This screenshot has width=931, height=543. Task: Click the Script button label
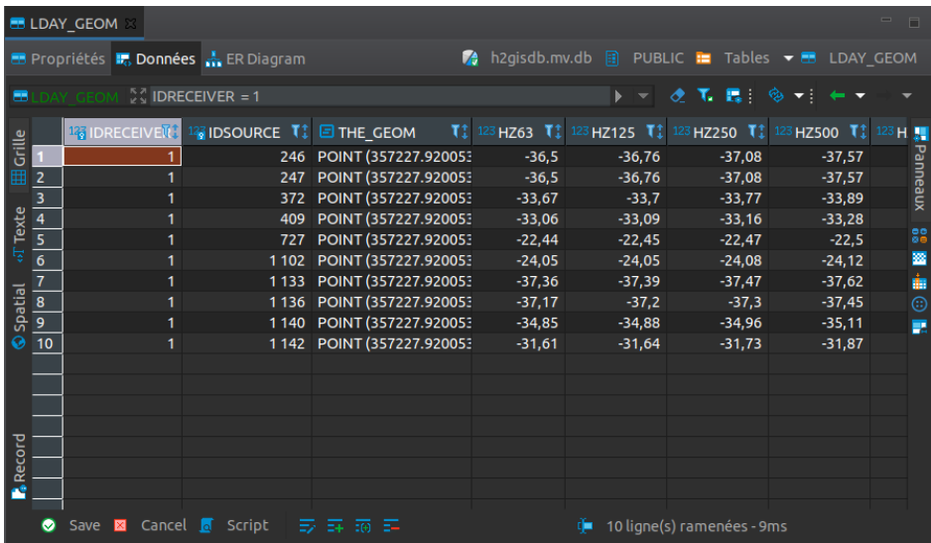(x=247, y=525)
